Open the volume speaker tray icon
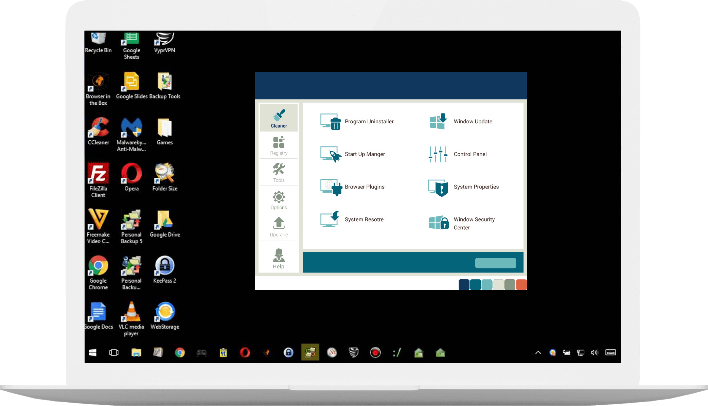The image size is (708, 406). [x=594, y=353]
